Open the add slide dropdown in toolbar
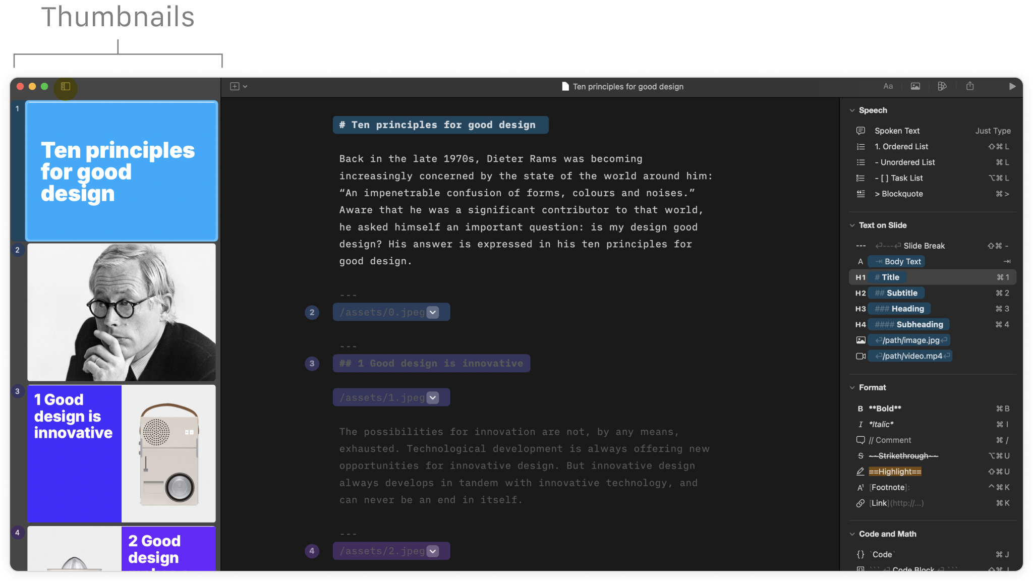 [x=239, y=87]
